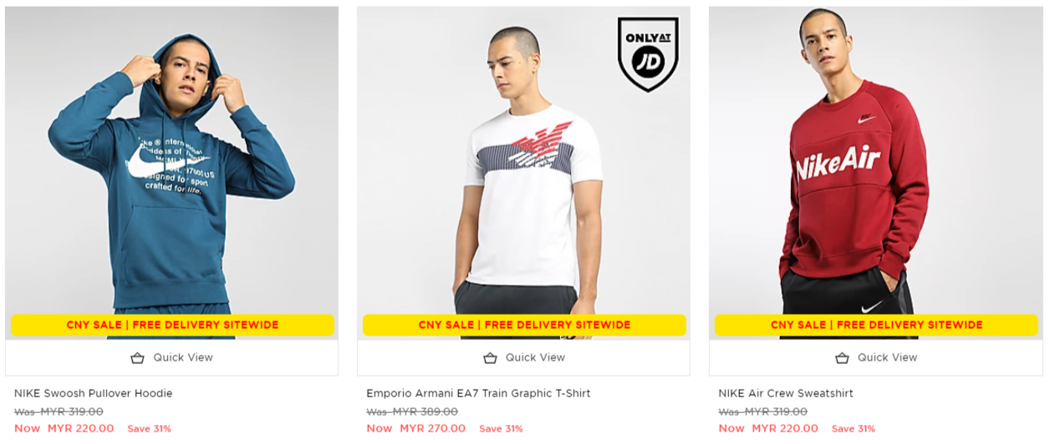Click the CNY Sale banner on the sweatshirt card
The width and height of the screenshot is (1050, 444).
(876, 325)
